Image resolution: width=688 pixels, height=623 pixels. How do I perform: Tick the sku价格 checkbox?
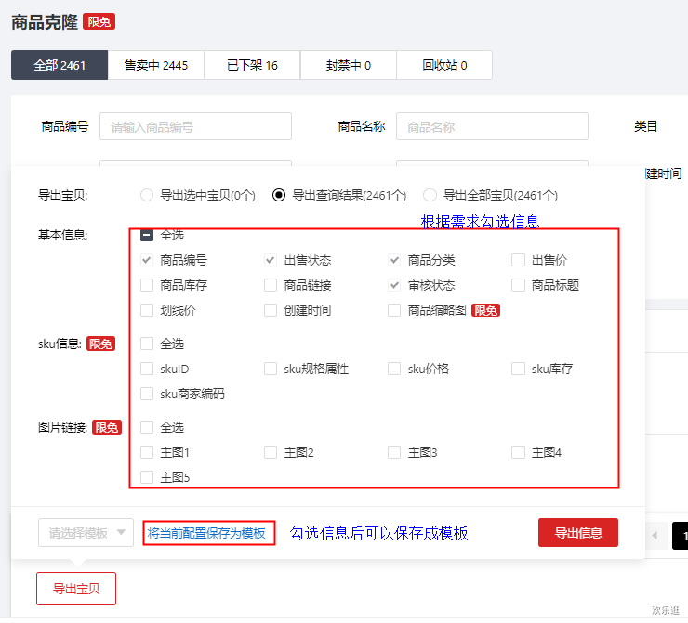pyautogui.click(x=394, y=369)
